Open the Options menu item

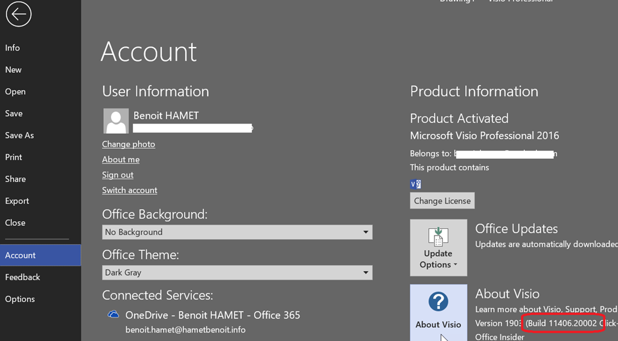pyautogui.click(x=20, y=299)
